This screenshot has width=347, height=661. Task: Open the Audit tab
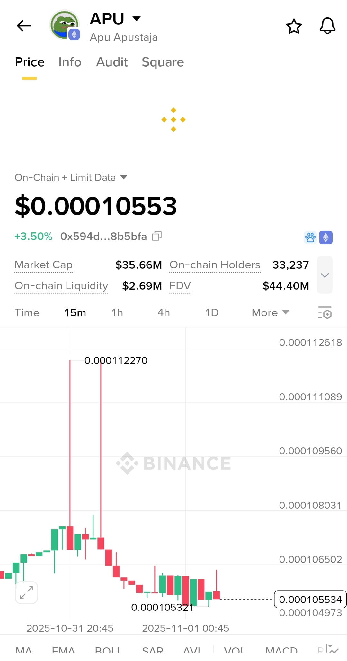pyautogui.click(x=112, y=62)
